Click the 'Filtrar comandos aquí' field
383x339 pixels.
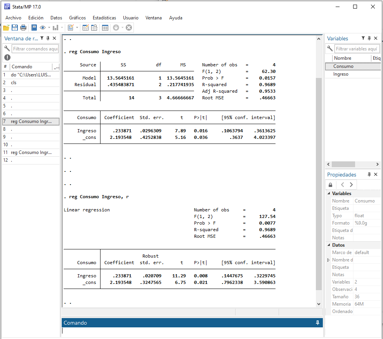[35, 48]
